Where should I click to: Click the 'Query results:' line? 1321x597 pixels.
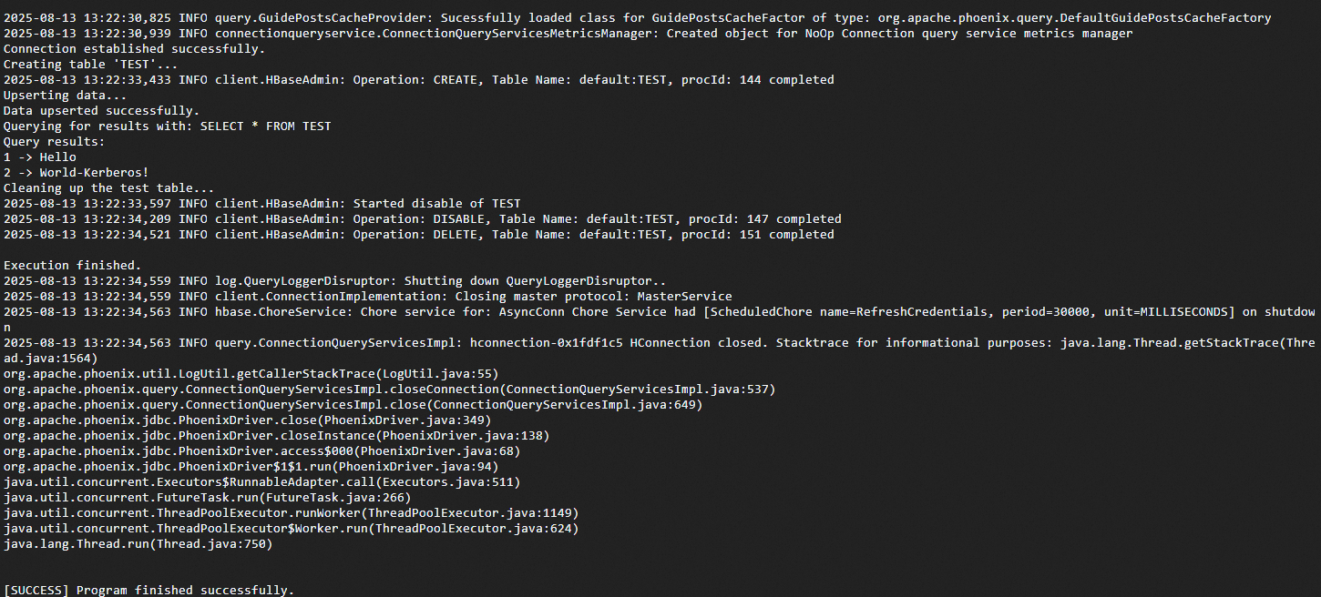(54, 142)
